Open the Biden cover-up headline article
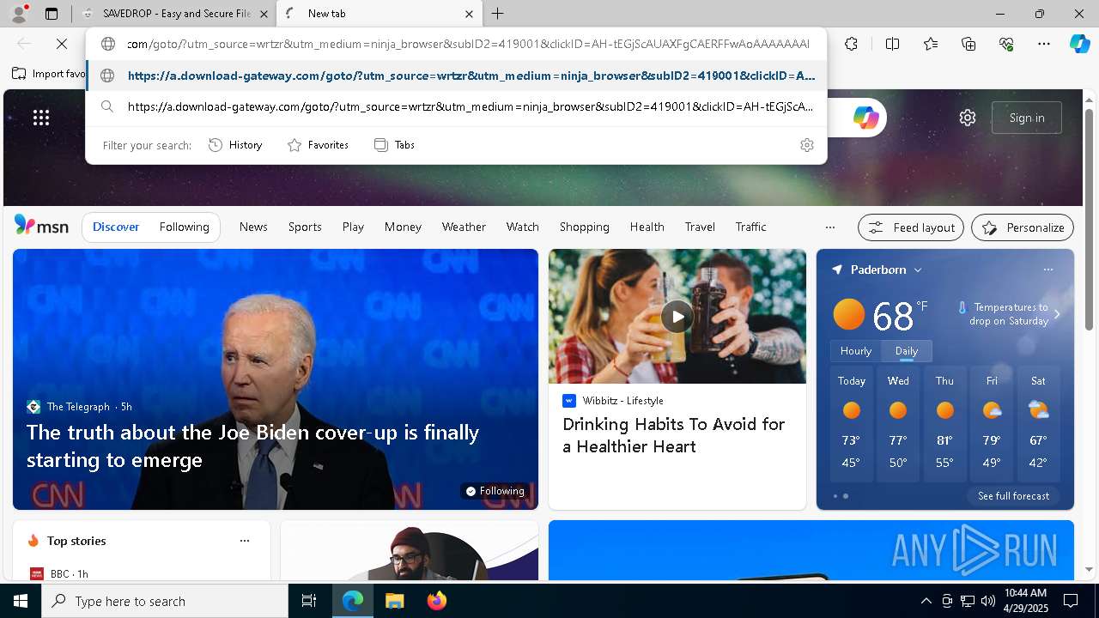This screenshot has width=1099, height=618. [x=252, y=445]
